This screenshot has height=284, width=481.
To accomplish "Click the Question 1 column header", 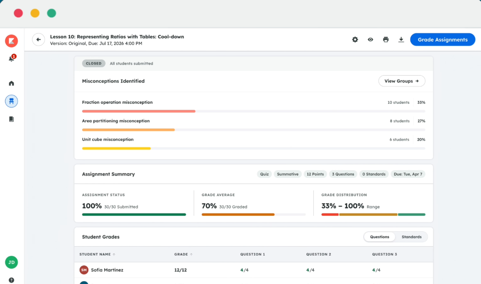I will pos(253,254).
